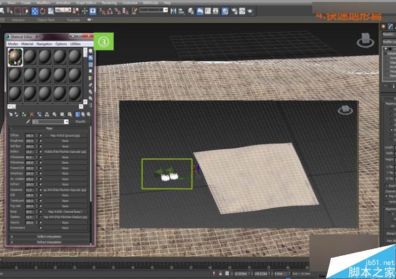The width and height of the screenshot is (396, 279).
Task: Click the Bump map Normal Bump button
Action: coord(65,211)
